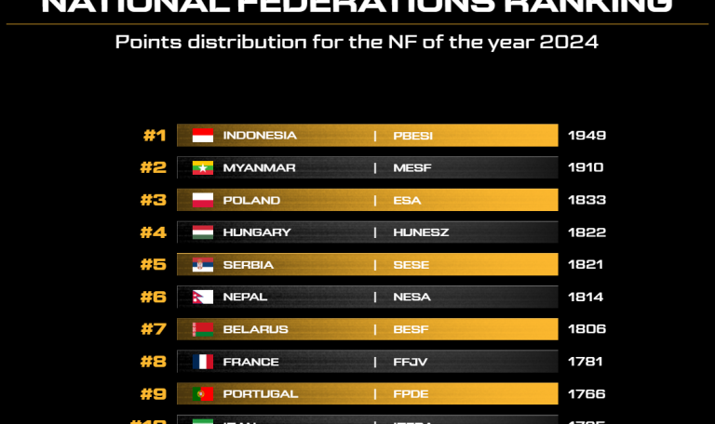Click the points distribution subtitle text
The image size is (715, 424).
coord(357,42)
